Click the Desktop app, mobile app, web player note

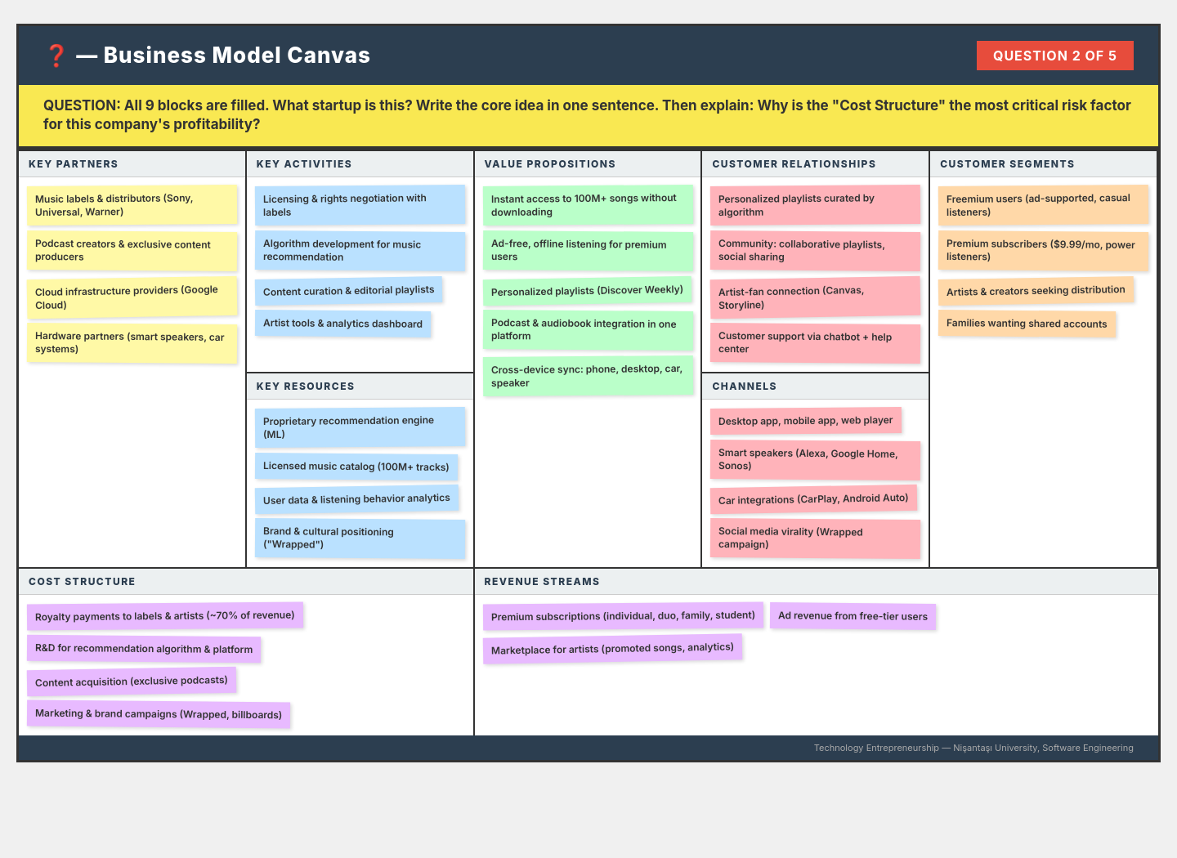coord(805,421)
